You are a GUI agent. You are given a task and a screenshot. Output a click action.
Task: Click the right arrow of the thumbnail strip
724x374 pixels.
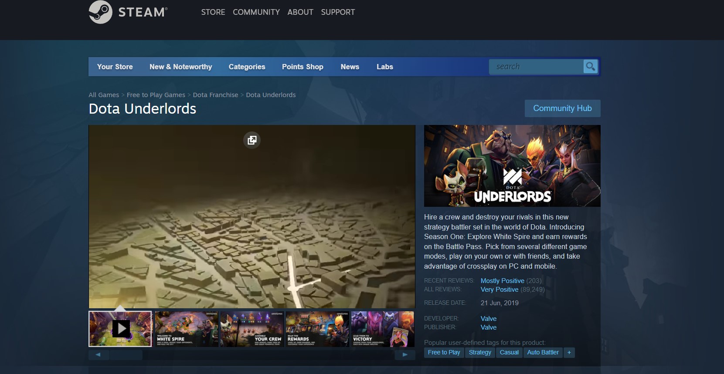[405, 355]
